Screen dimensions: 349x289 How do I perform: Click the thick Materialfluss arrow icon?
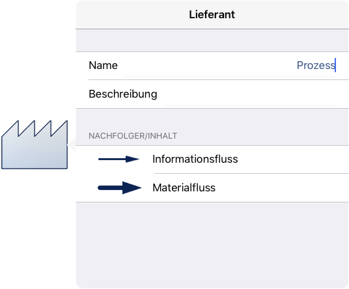[x=120, y=187]
